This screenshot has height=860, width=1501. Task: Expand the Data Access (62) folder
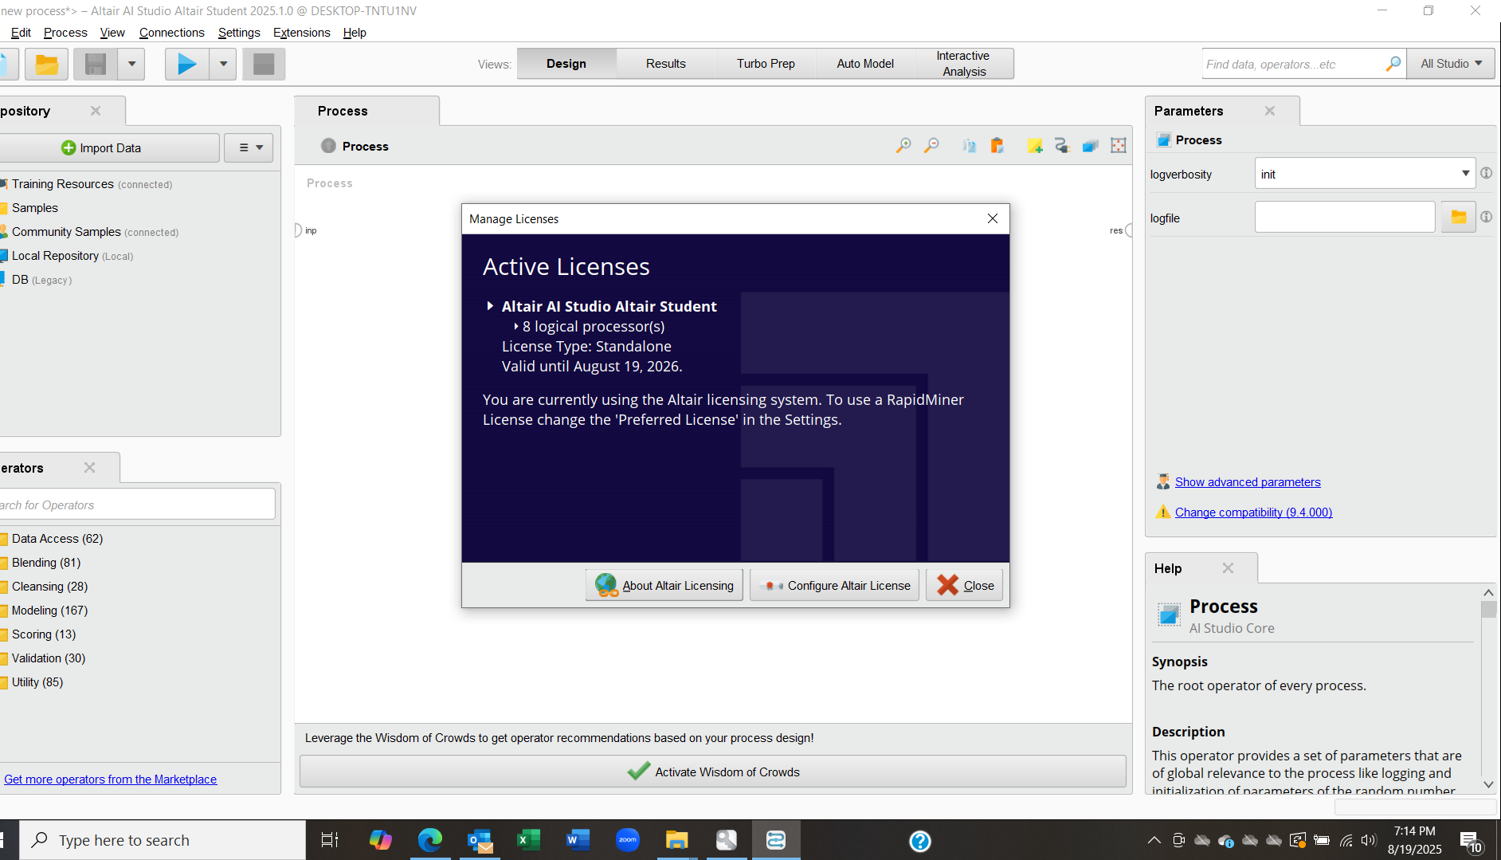click(52, 539)
